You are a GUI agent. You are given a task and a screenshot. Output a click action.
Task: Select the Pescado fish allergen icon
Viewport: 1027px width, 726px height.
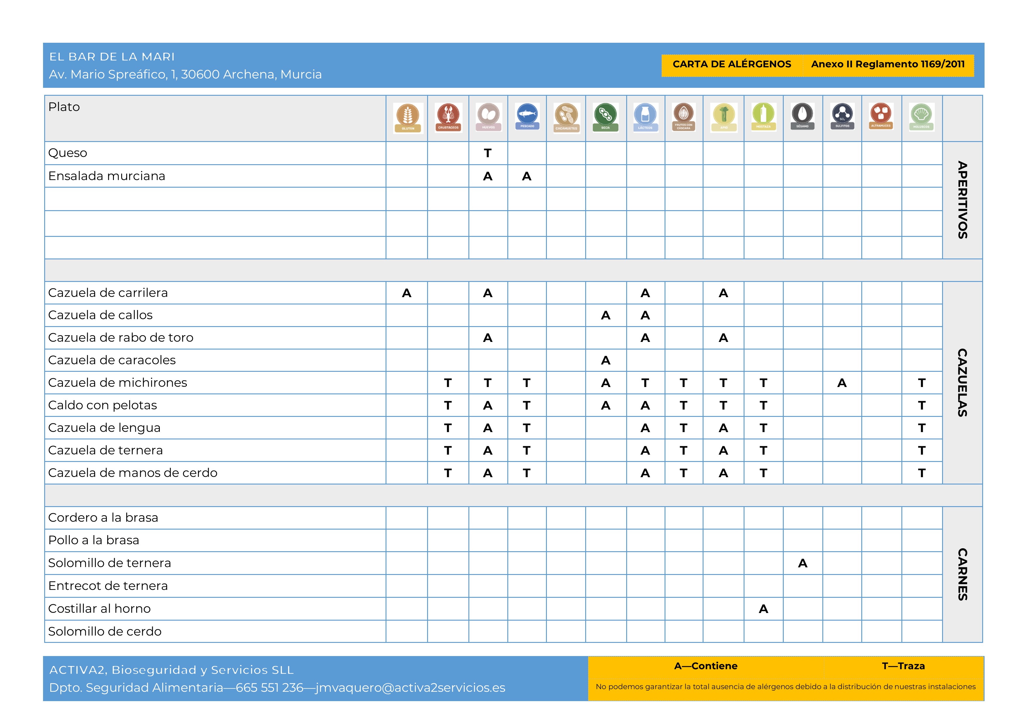coord(527,117)
